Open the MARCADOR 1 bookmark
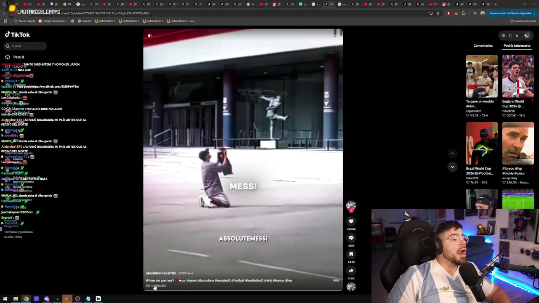This screenshot has height=303, width=539. (x=105, y=21)
